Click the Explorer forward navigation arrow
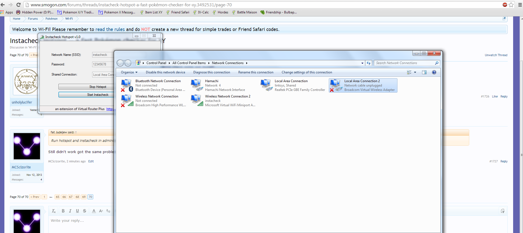The image size is (523, 233). [128, 63]
